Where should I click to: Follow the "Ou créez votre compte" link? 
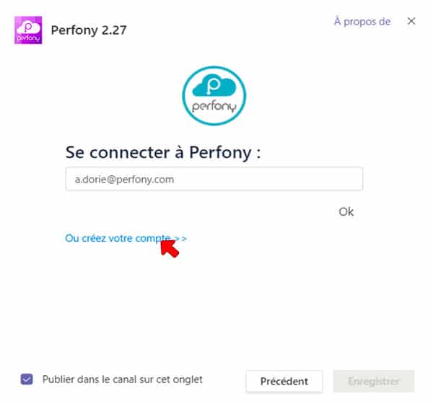coord(118,238)
